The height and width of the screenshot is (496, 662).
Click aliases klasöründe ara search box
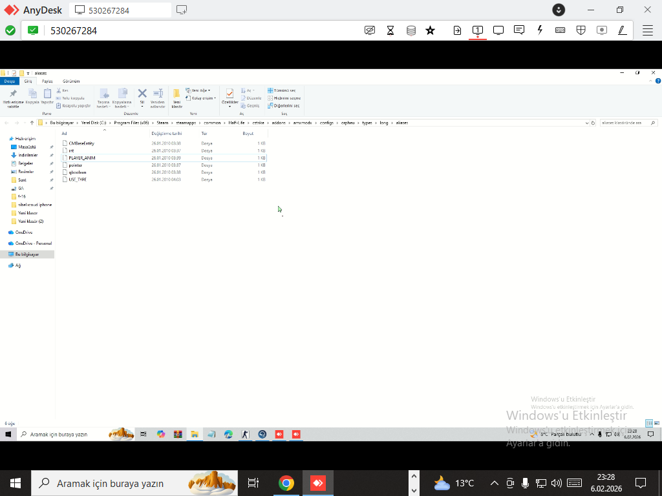[x=628, y=123]
